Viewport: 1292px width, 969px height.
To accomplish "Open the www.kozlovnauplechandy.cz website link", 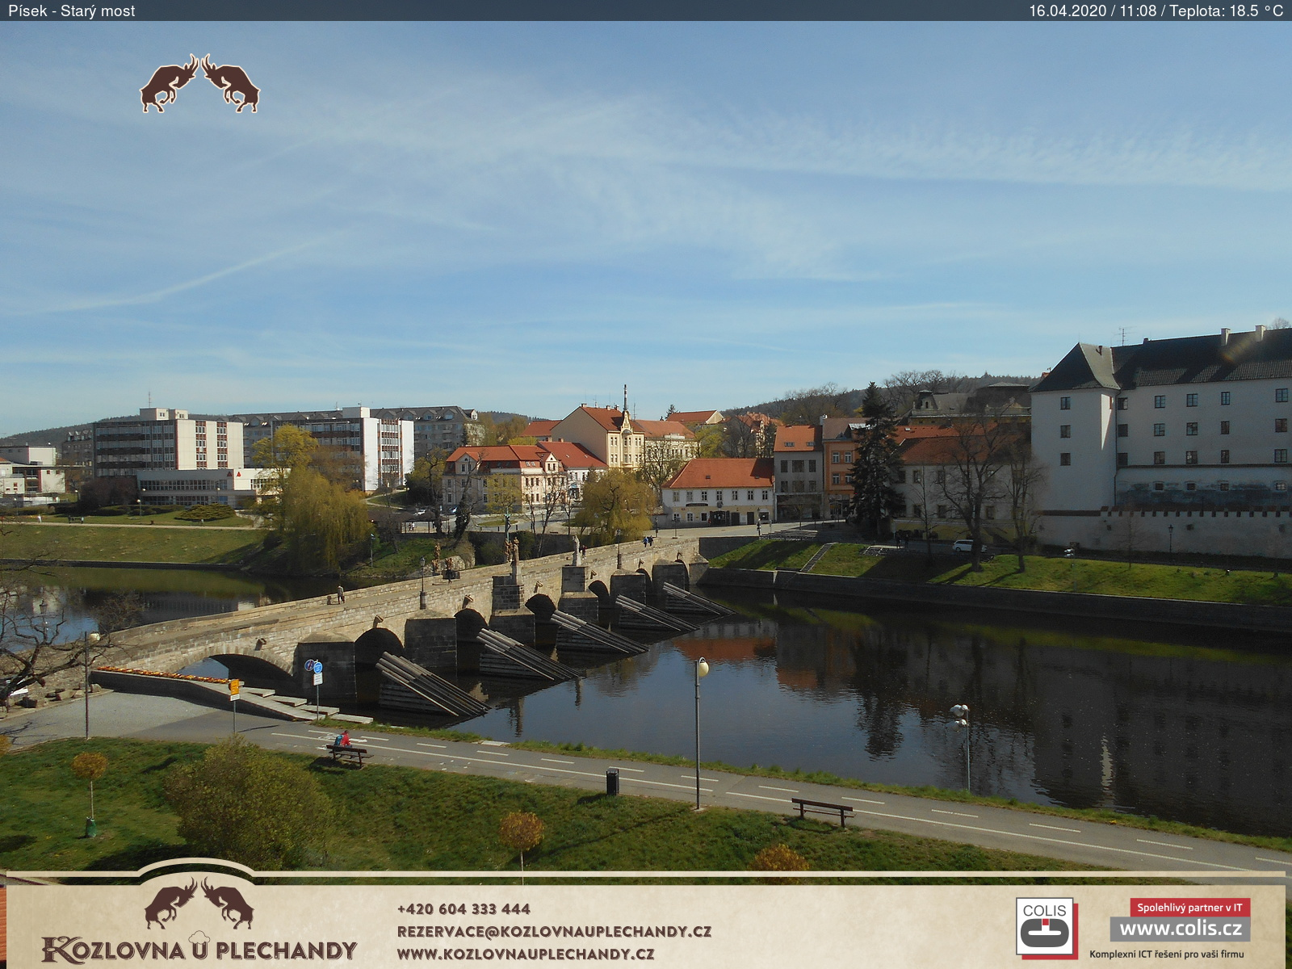I will point(526,954).
